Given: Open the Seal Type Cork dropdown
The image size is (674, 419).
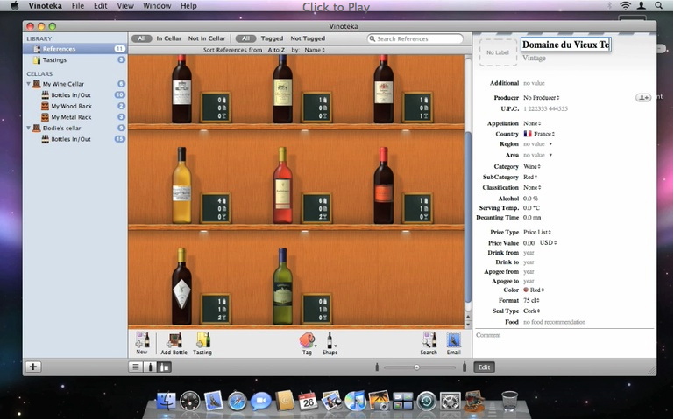Looking at the screenshot, I should coord(532,311).
